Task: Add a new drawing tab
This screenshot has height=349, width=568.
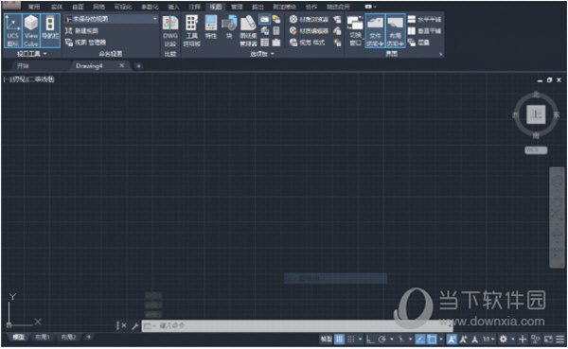Action: pyautogui.click(x=138, y=66)
